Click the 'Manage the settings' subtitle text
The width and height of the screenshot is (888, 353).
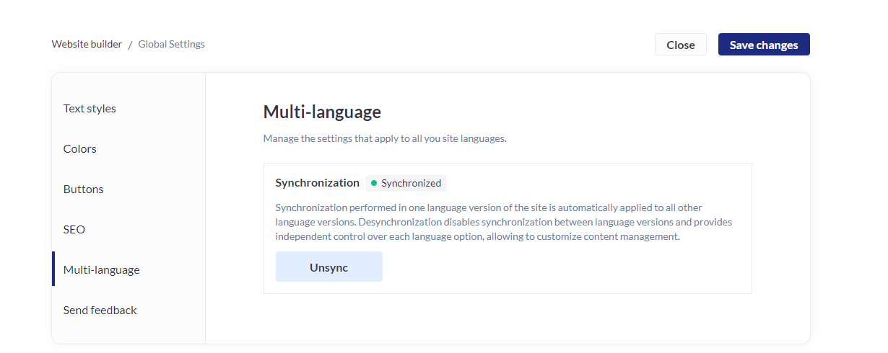tap(384, 138)
